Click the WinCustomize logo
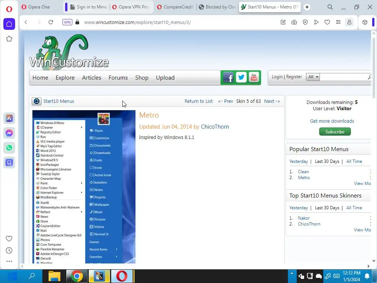The image size is (377, 283). tap(69, 52)
